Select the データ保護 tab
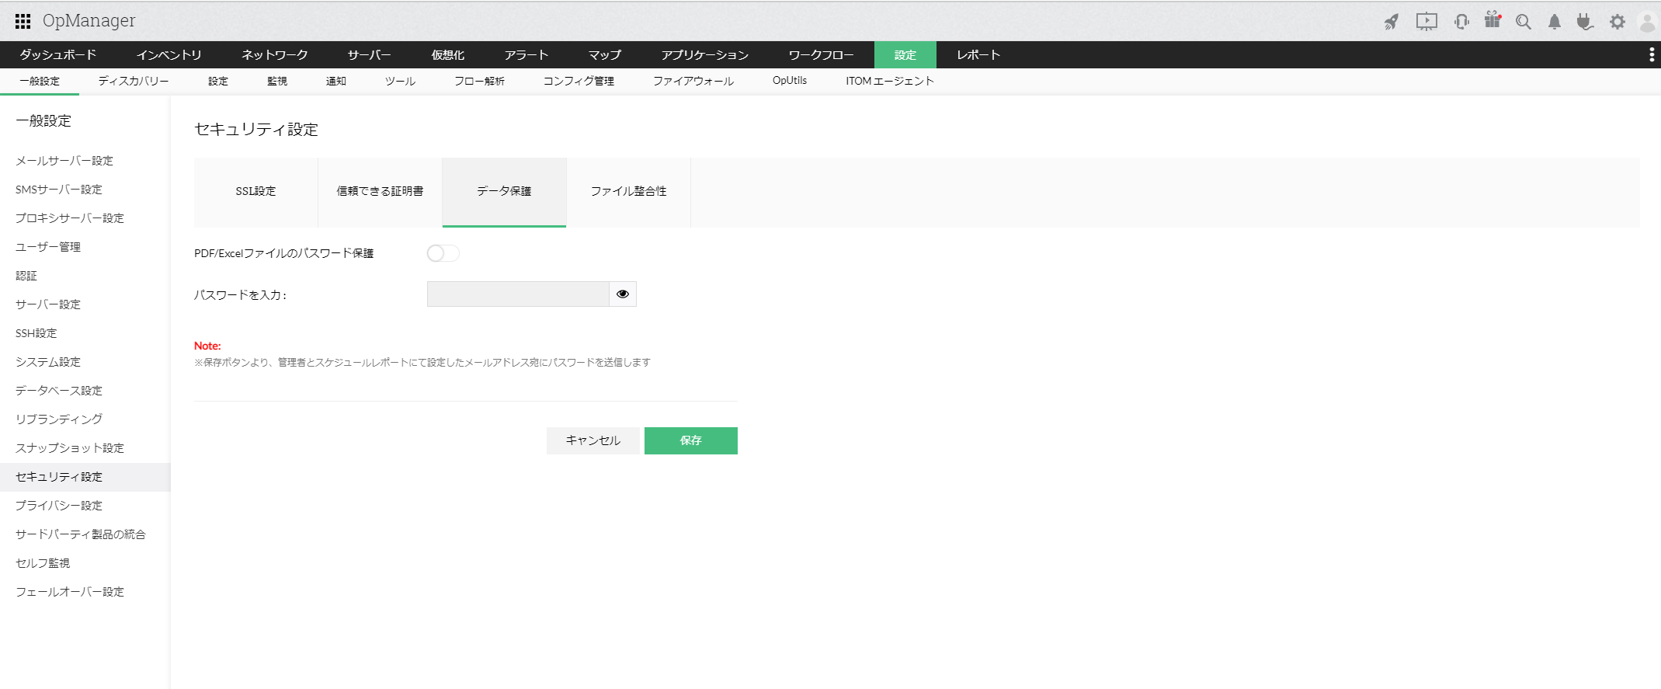 505,191
